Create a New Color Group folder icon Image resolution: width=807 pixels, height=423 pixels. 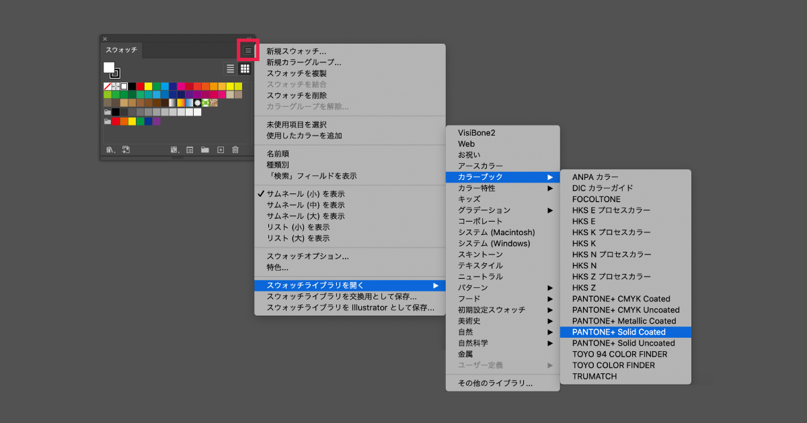pos(204,150)
